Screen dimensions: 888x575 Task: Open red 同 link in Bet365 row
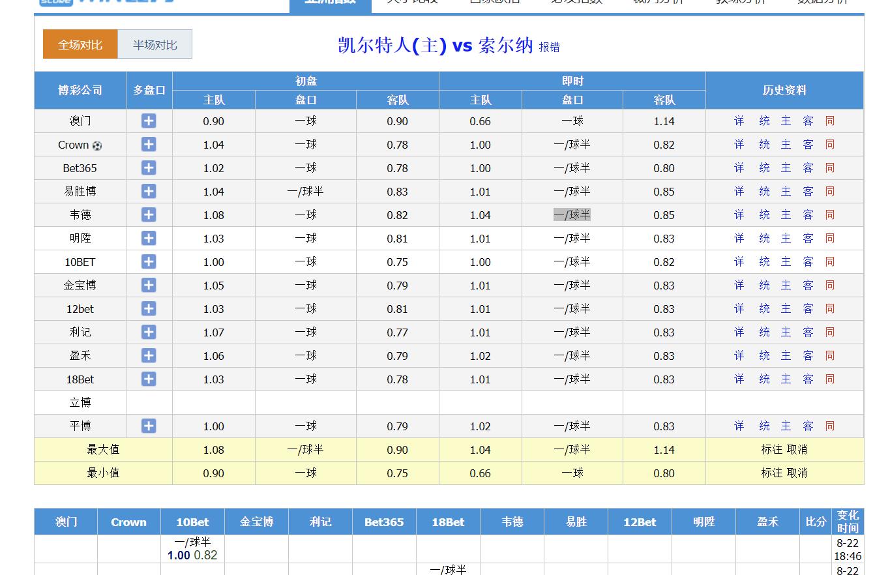pyautogui.click(x=830, y=168)
